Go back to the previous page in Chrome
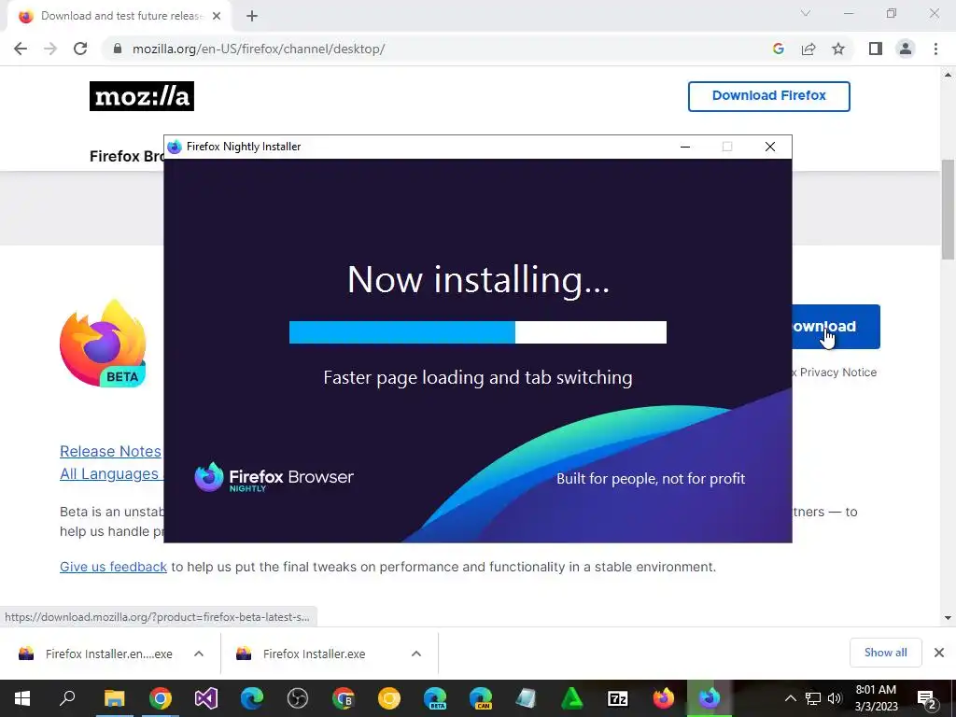Viewport: 956px width, 717px height. (21, 49)
